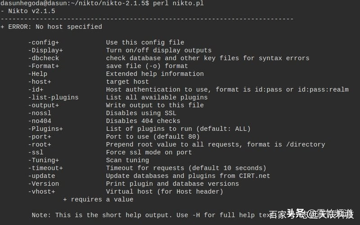This screenshot has height=225, width=360.
Task: Click the "ERROR: No host specified" message
Action: tap(55, 27)
